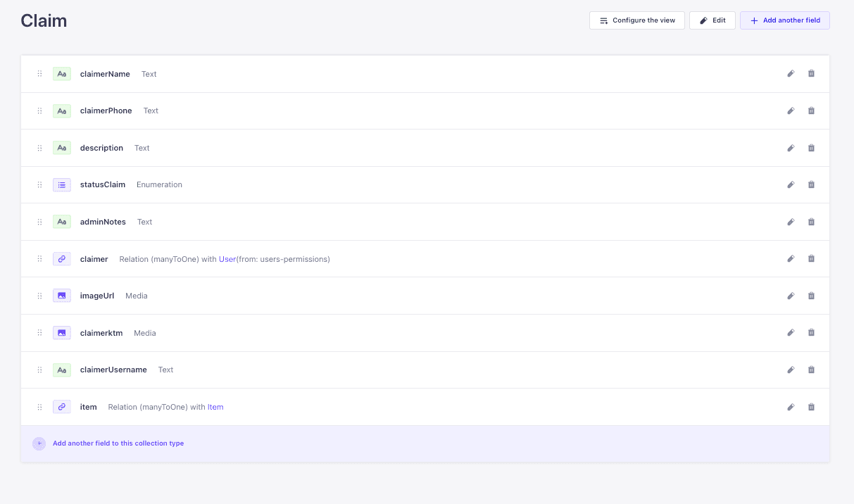Screen dimensions: 854x504
Task: Click Add another field
Action: pos(784,20)
